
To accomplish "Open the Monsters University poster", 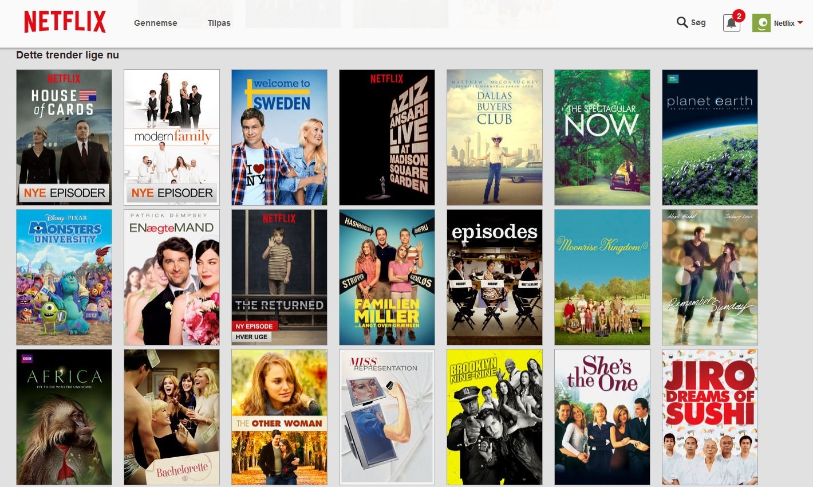I will (64, 277).
